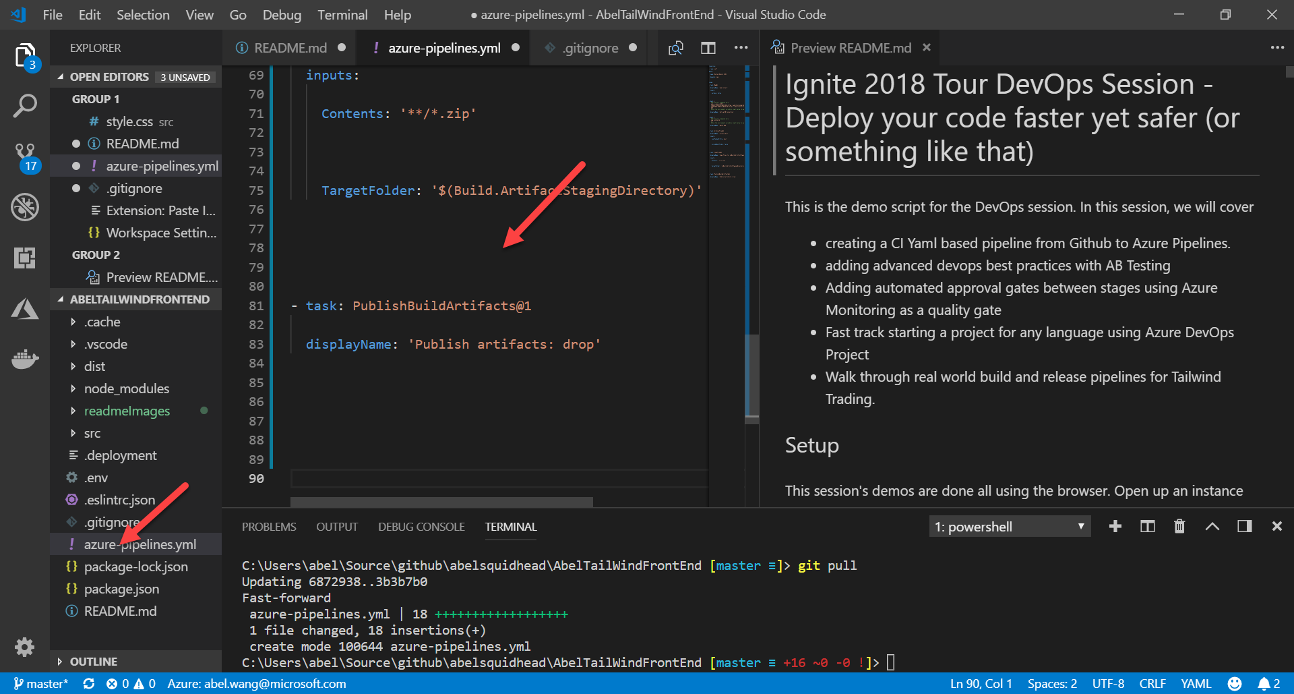Close the terminal panel
The image size is (1294, 694).
[x=1277, y=526]
